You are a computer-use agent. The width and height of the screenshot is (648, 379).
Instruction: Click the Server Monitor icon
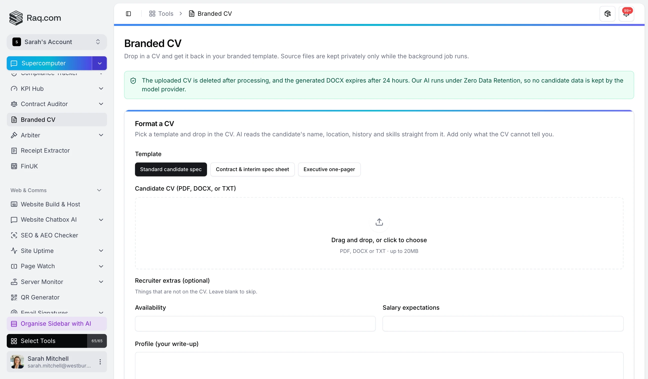[x=14, y=282]
